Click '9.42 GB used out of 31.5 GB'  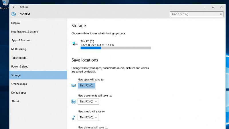pyautogui.click(x=97, y=45)
